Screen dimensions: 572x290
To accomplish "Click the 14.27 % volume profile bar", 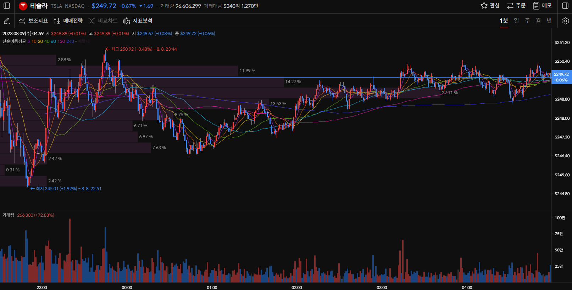I will tap(142, 82).
